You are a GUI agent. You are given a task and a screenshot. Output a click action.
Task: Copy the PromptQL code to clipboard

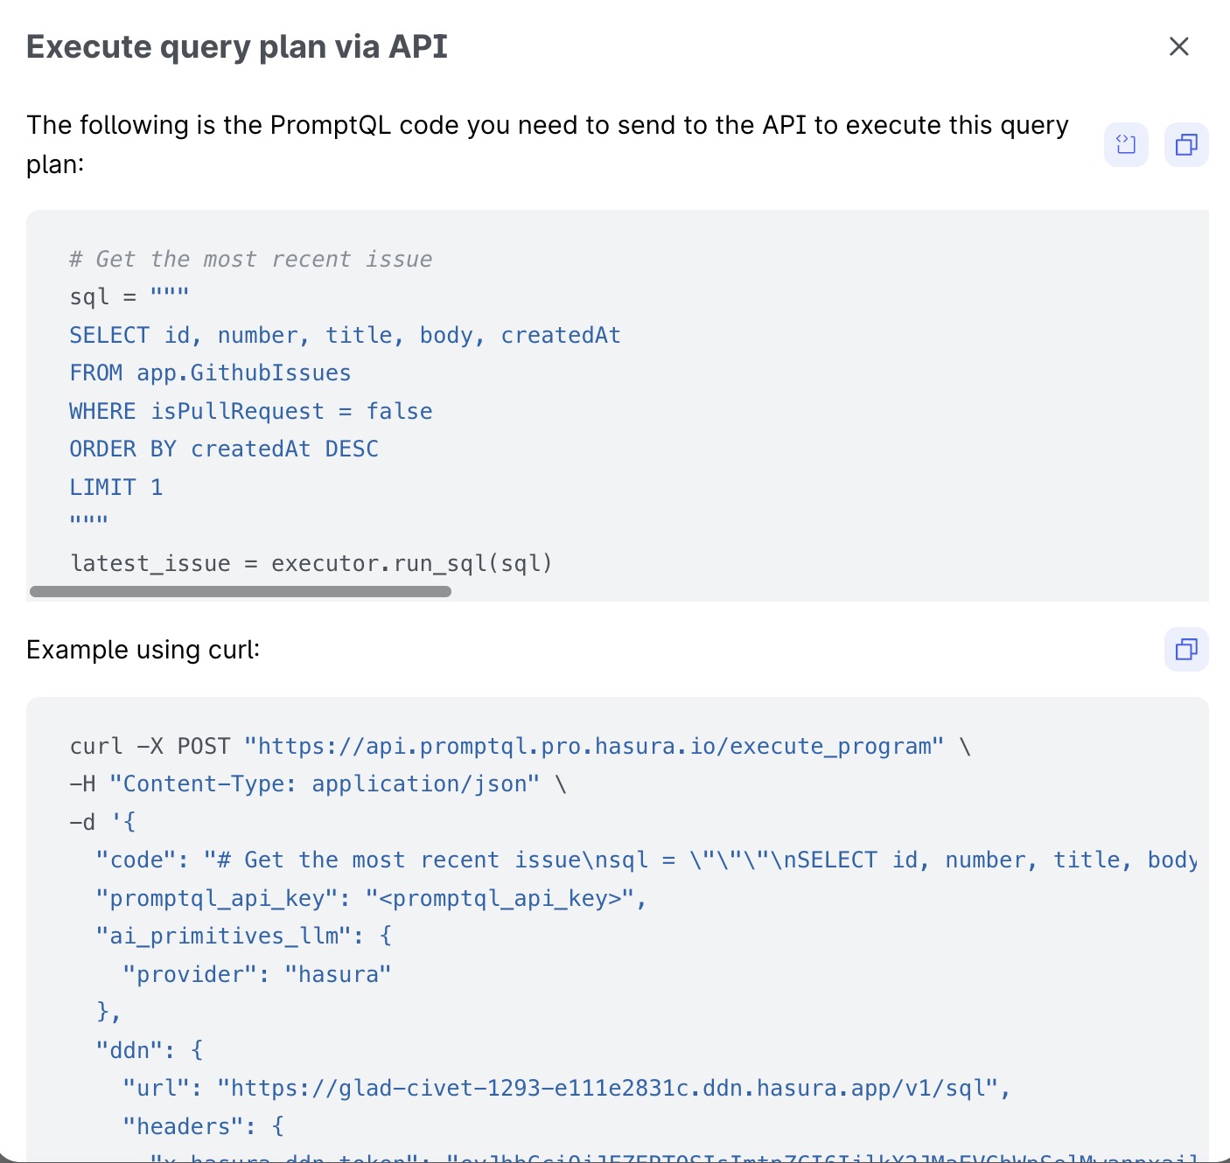[1186, 144]
